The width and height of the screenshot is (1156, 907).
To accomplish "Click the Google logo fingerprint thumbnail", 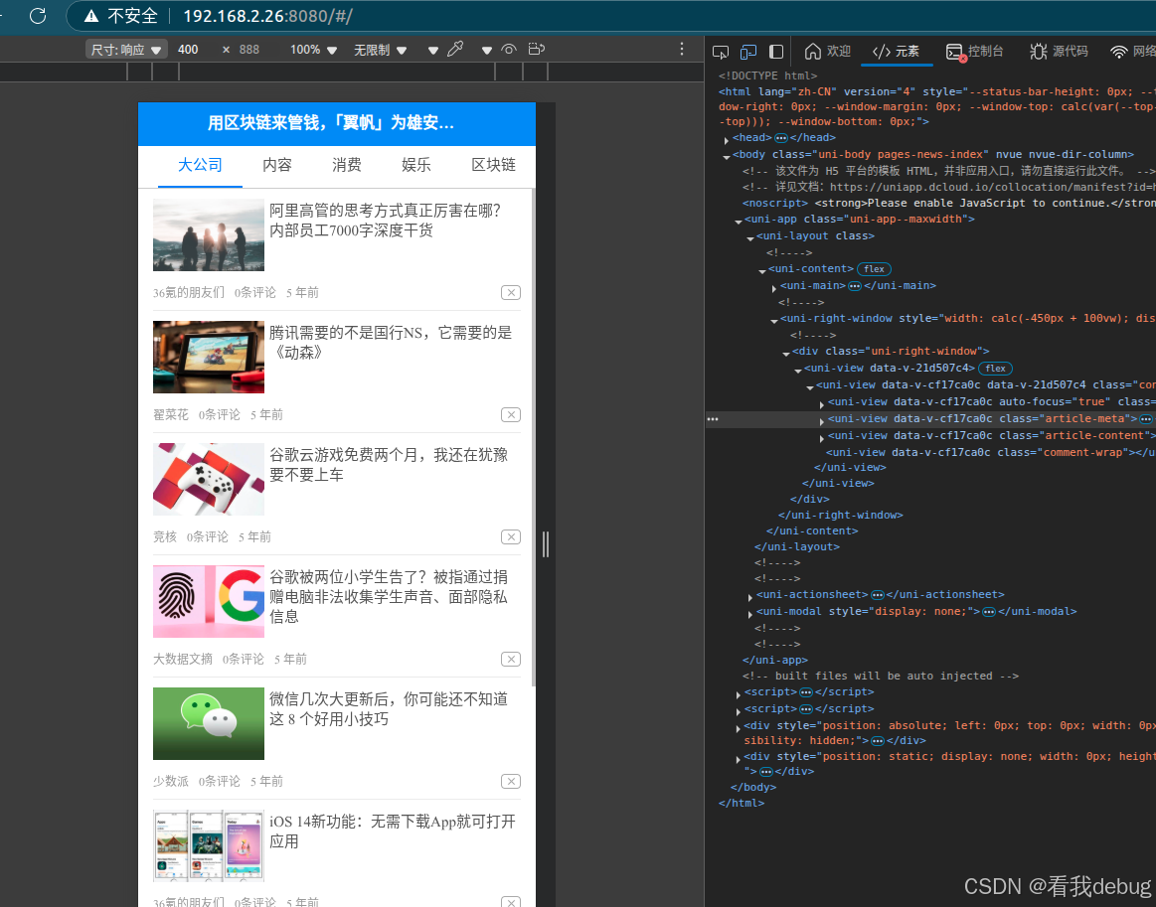I will coord(209,602).
